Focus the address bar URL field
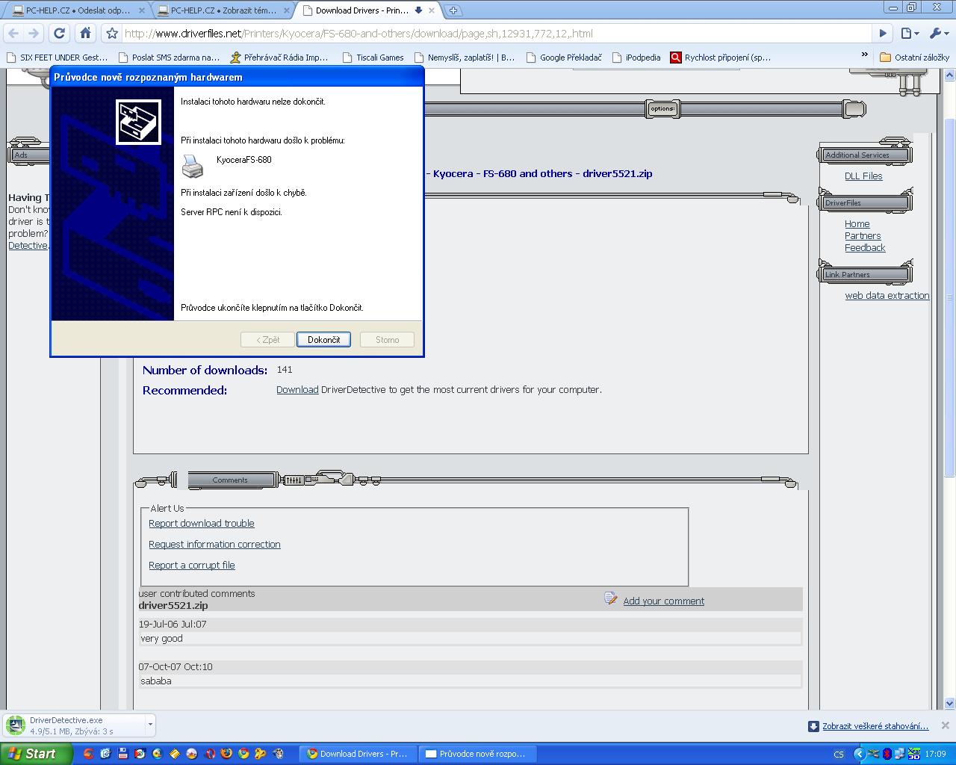Screen dimensions: 956x765 pos(496,33)
